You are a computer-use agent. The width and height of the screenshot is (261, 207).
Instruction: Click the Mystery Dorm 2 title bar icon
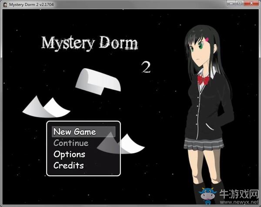click(x=5, y=5)
